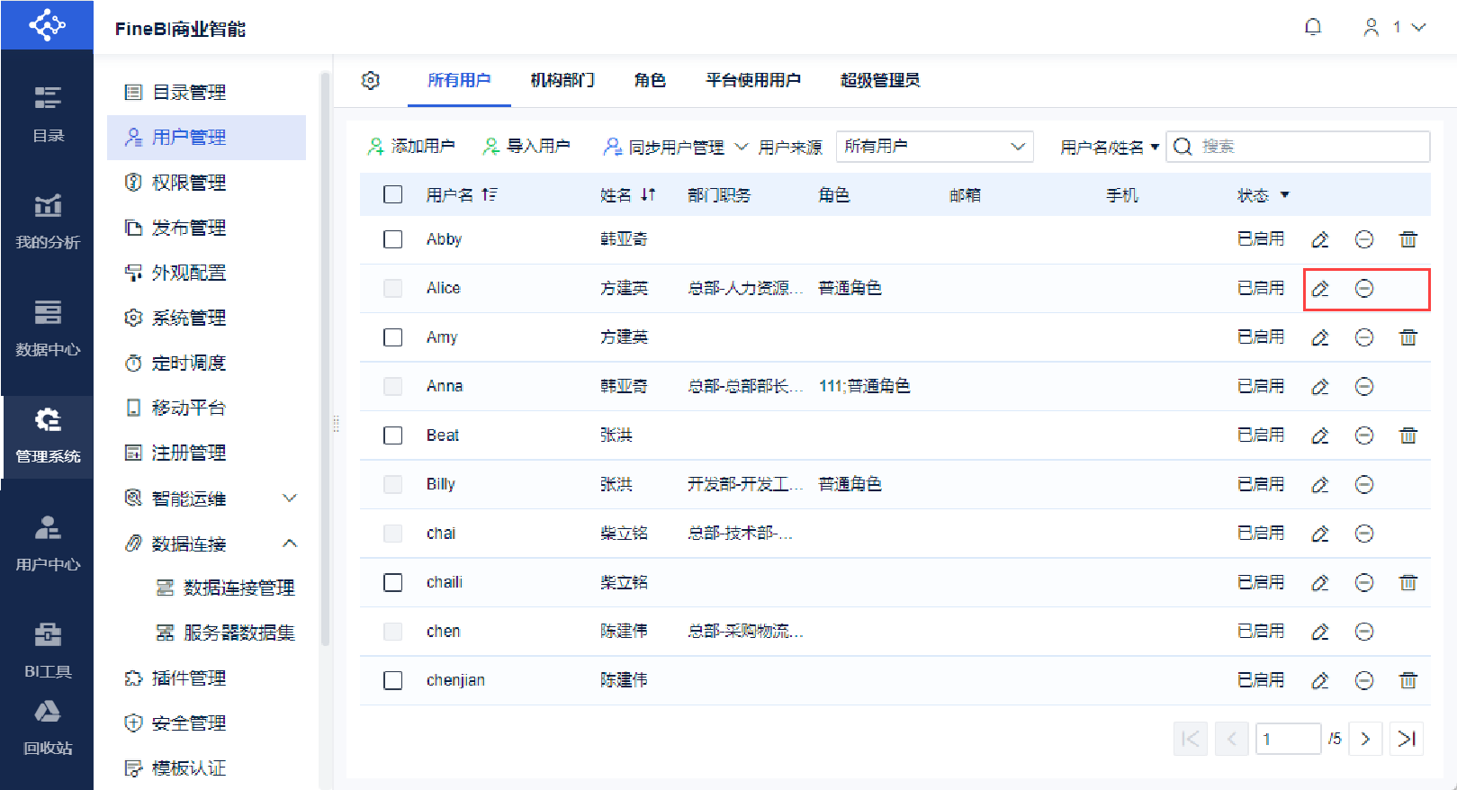Image resolution: width=1457 pixels, height=790 pixels.
Task: Switch to the 超级管理员 tab
Action: [879, 80]
